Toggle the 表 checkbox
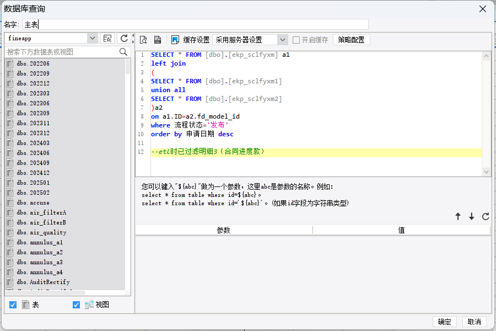496x331 pixels. click(13, 305)
